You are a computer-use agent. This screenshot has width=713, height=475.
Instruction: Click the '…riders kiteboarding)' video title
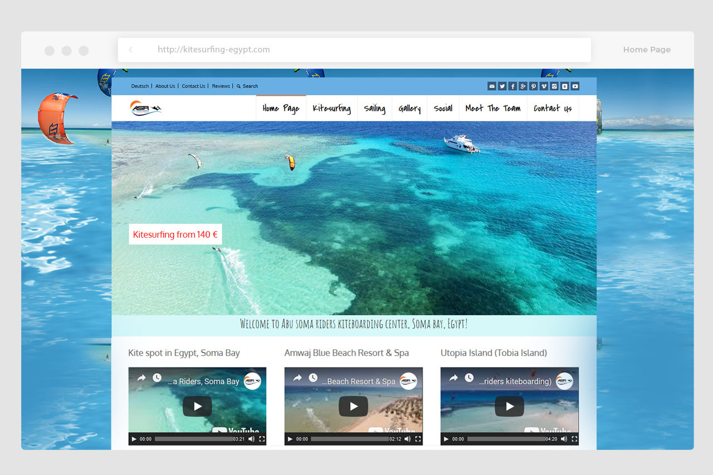tap(515, 381)
